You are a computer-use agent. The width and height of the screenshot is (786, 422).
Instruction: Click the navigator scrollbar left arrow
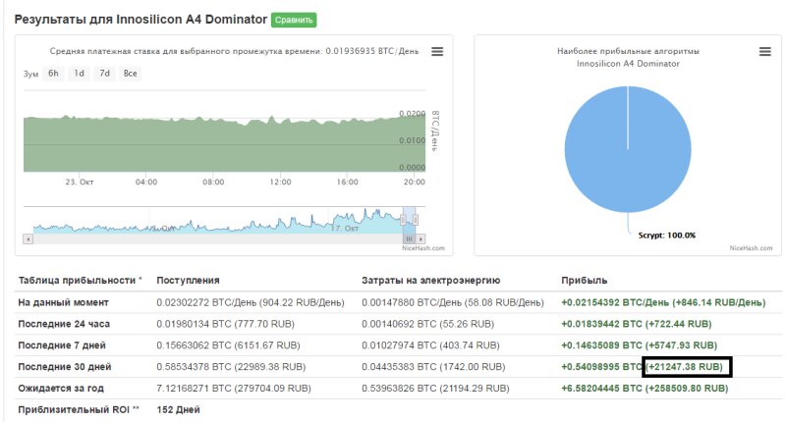coord(28,238)
